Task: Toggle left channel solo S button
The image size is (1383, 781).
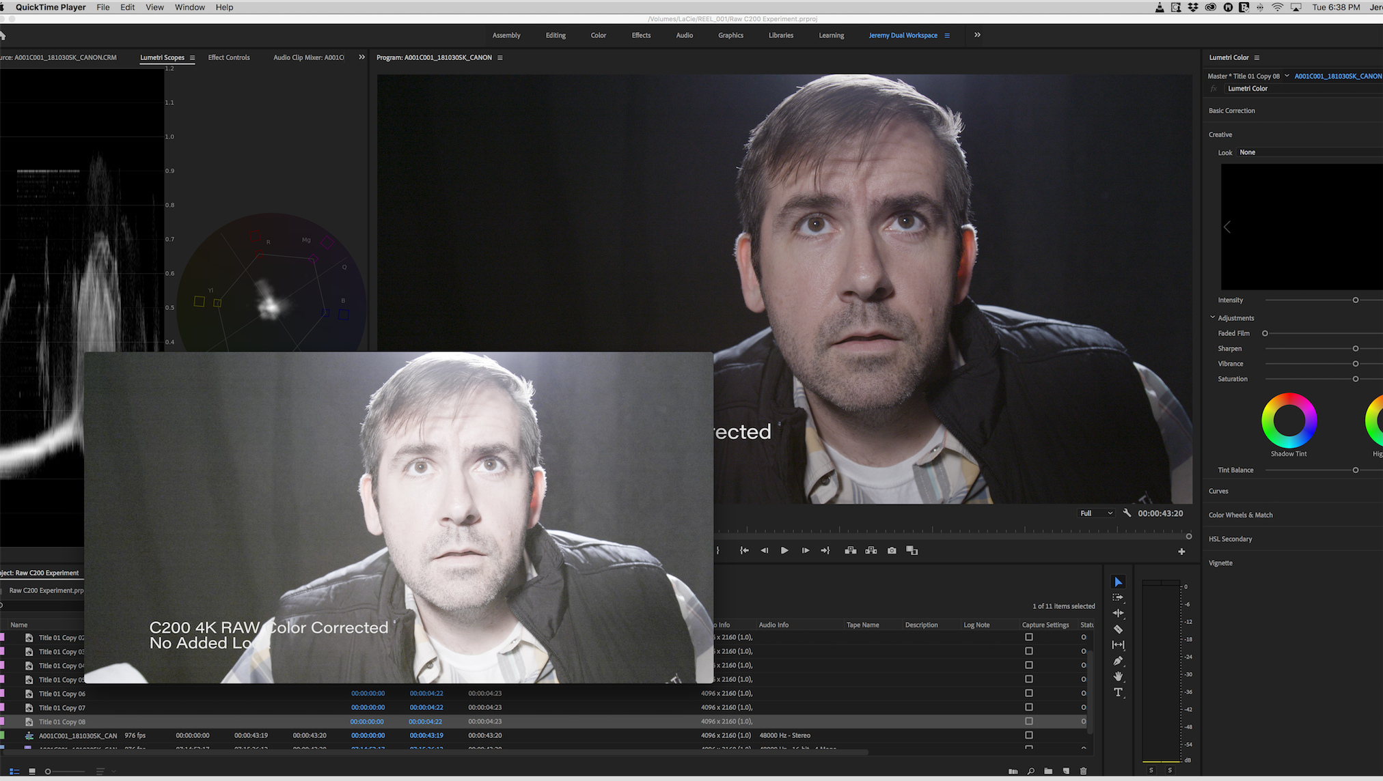Action: 1151,770
